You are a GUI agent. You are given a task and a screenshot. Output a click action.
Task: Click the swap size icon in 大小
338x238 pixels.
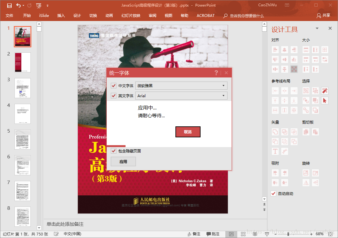pos(325,60)
